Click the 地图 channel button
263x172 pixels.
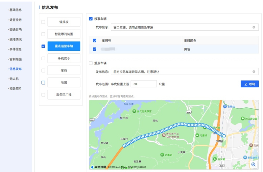click(x=64, y=83)
